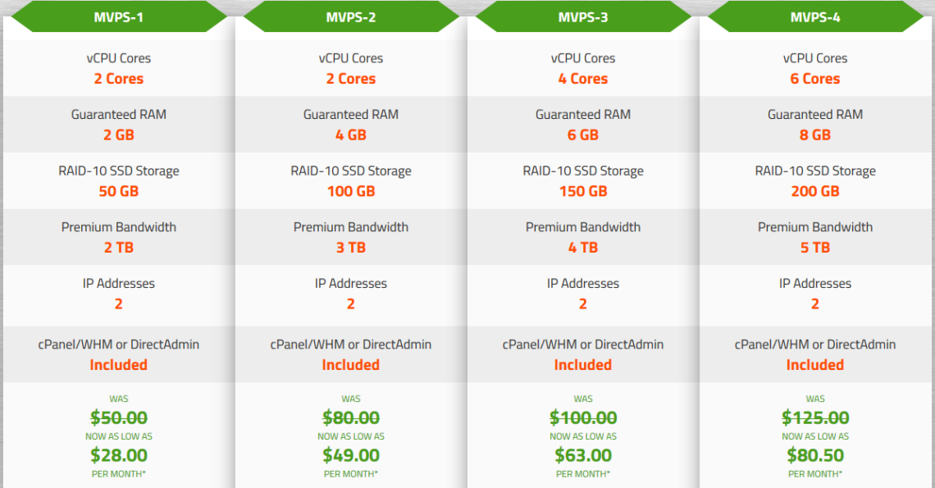Click cPanel/WHM or DirectAdmin in MVPS-2

pyautogui.click(x=351, y=344)
